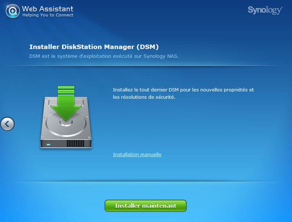292x222 pixels.
Task: Click the les résolutions de sécurité line
Action: [x=144, y=97]
